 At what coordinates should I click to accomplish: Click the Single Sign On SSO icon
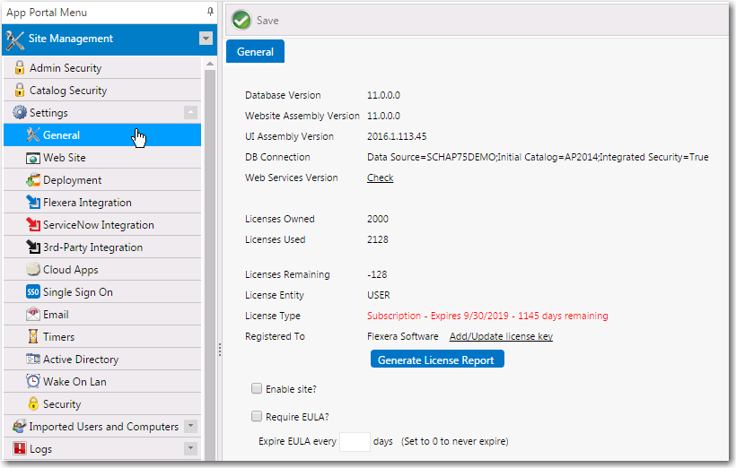click(33, 292)
